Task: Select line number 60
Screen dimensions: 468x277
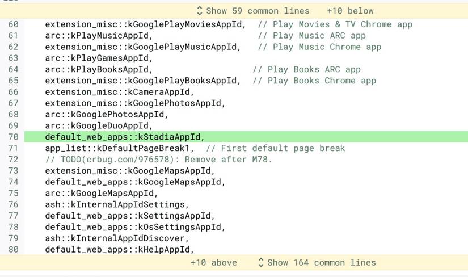Action: [x=13, y=24]
